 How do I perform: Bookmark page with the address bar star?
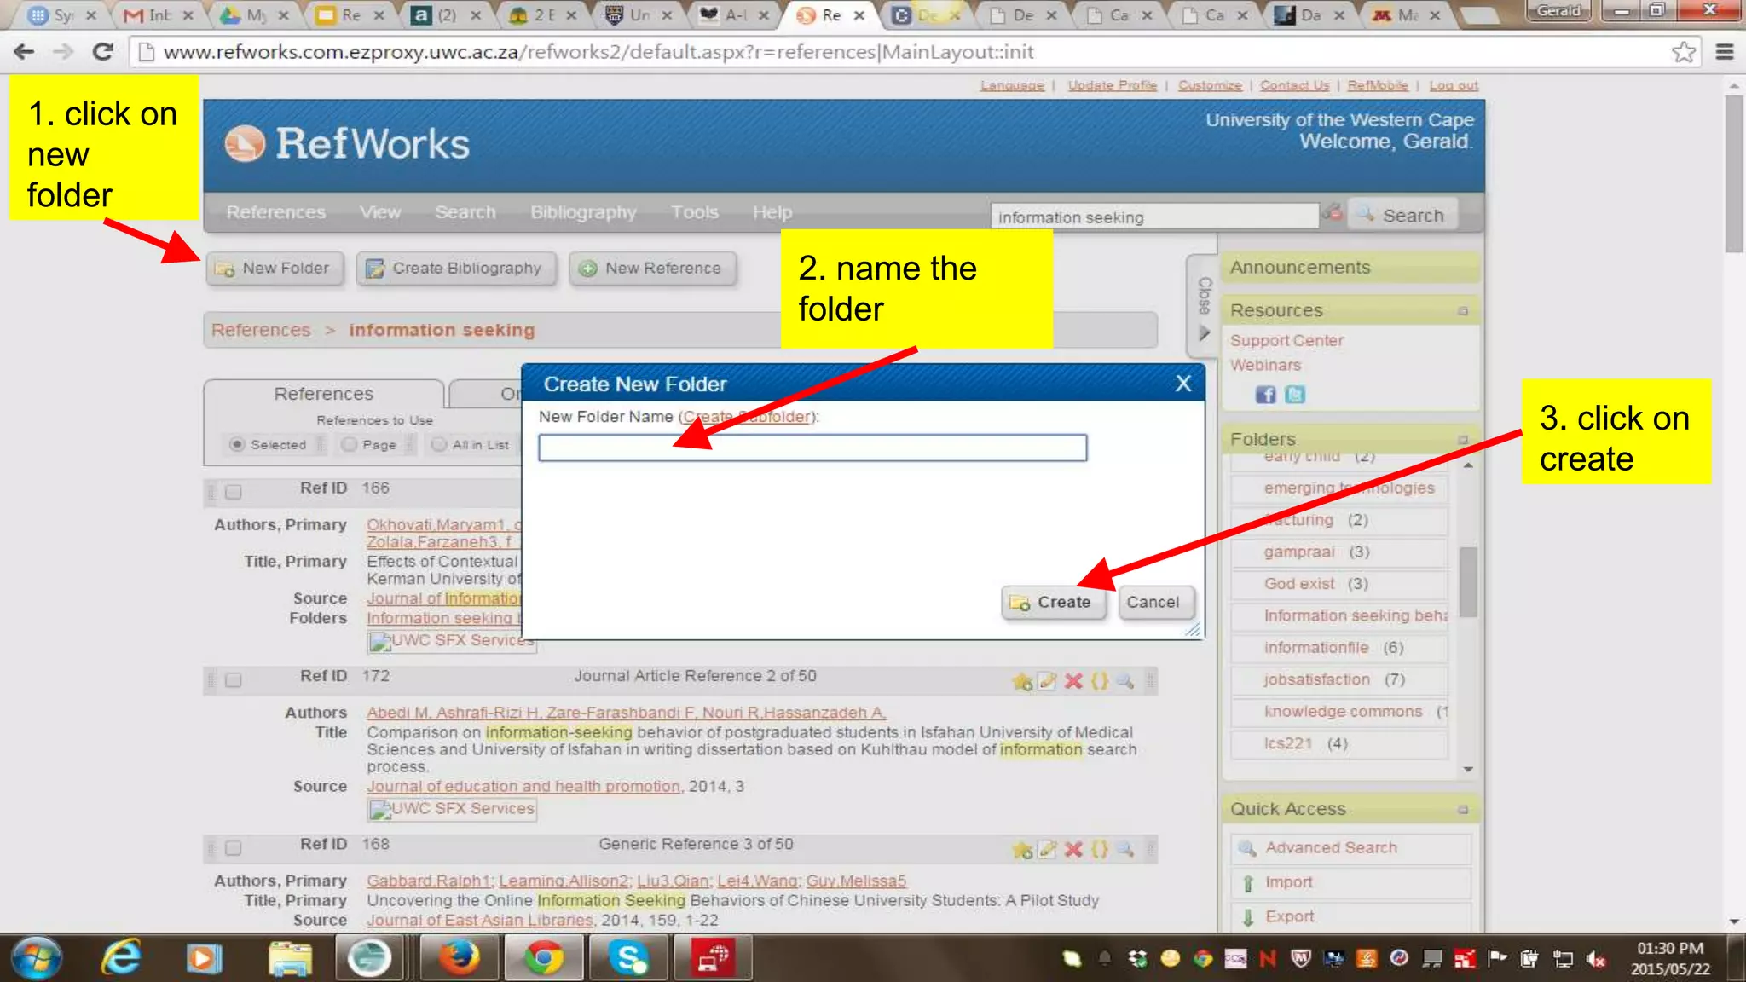point(1683,52)
